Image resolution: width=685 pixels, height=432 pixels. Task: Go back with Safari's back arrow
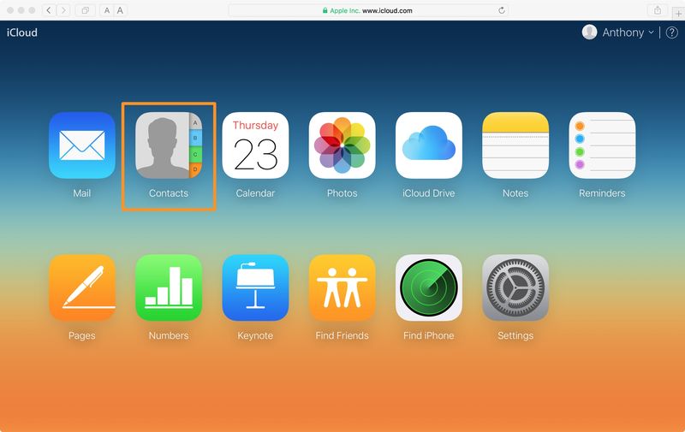tap(49, 10)
